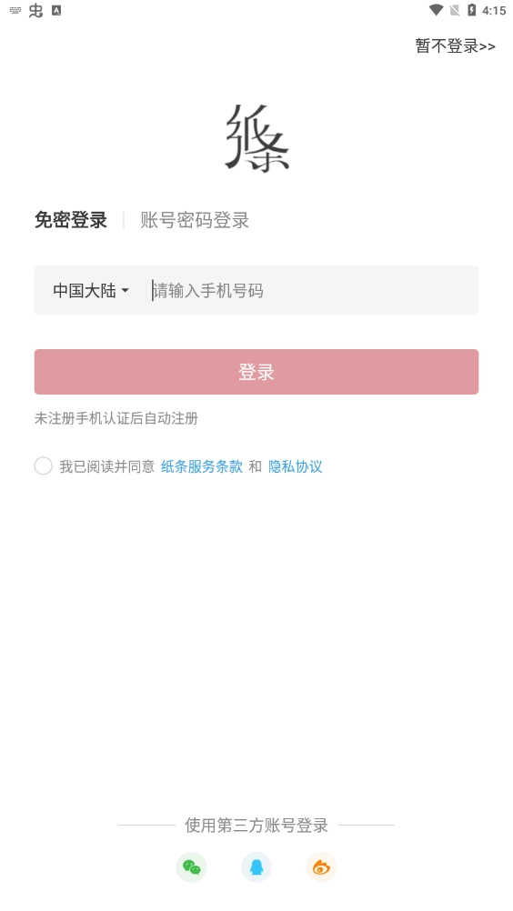Switch to the 账号密码登录 tab
This screenshot has width=513, height=911.
click(195, 220)
